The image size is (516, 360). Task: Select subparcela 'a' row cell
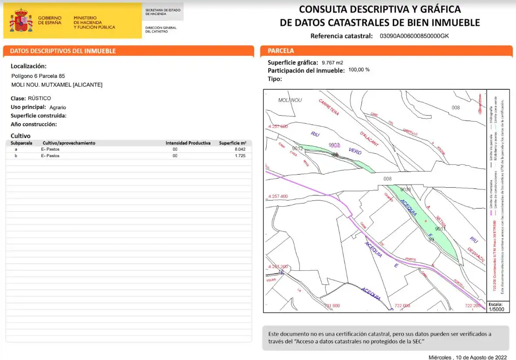pos(16,149)
